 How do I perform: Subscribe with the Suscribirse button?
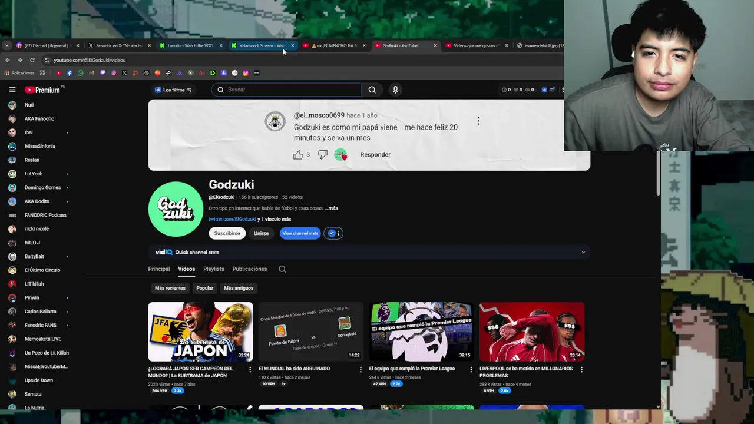click(227, 233)
